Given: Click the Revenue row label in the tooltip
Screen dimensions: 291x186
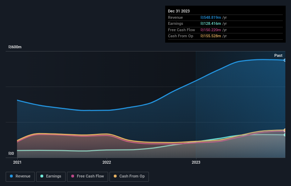Looking at the screenshot, I should point(175,17).
